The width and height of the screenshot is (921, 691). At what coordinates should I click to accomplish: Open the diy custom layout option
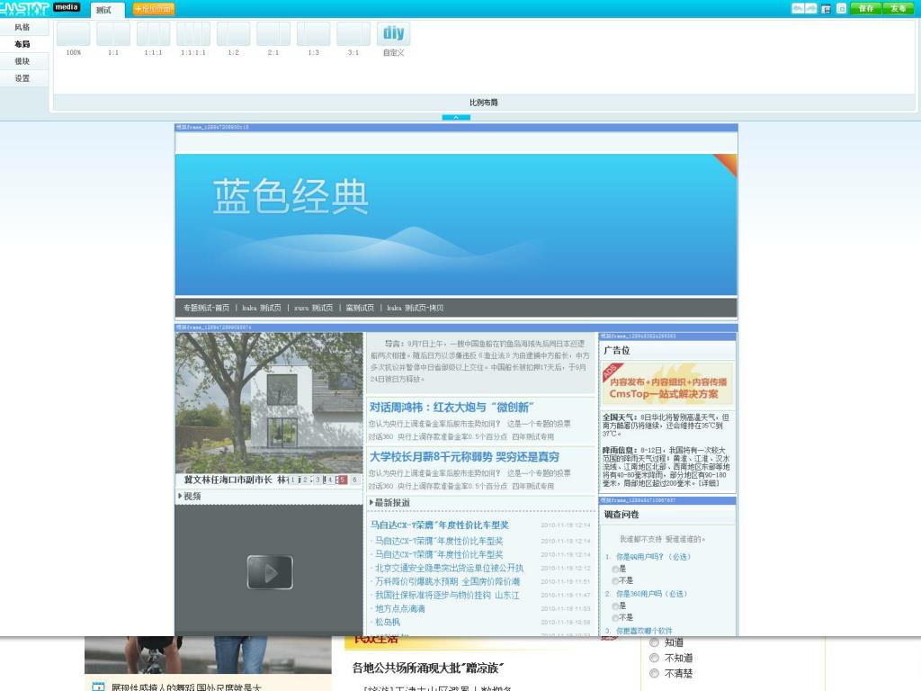[x=393, y=34]
